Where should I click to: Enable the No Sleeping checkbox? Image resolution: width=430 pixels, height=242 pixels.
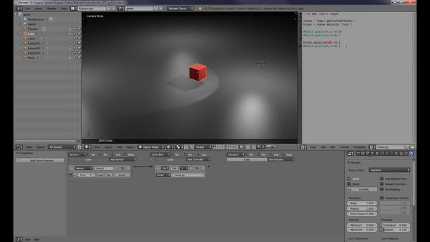click(382, 190)
